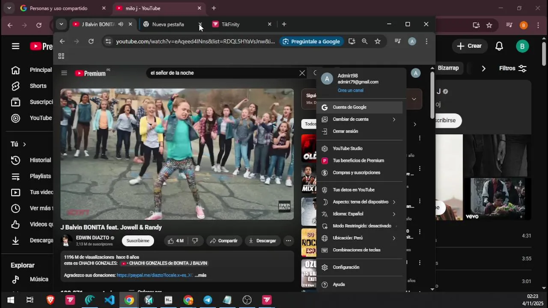Open zoom magnifier icon in address bar
The width and height of the screenshot is (548, 308).
pyautogui.click(x=364, y=41)
